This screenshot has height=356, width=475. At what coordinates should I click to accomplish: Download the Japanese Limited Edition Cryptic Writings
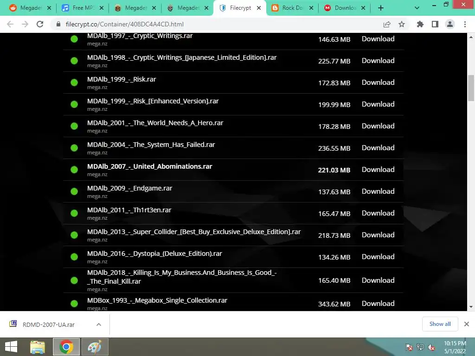click(378, 61)
